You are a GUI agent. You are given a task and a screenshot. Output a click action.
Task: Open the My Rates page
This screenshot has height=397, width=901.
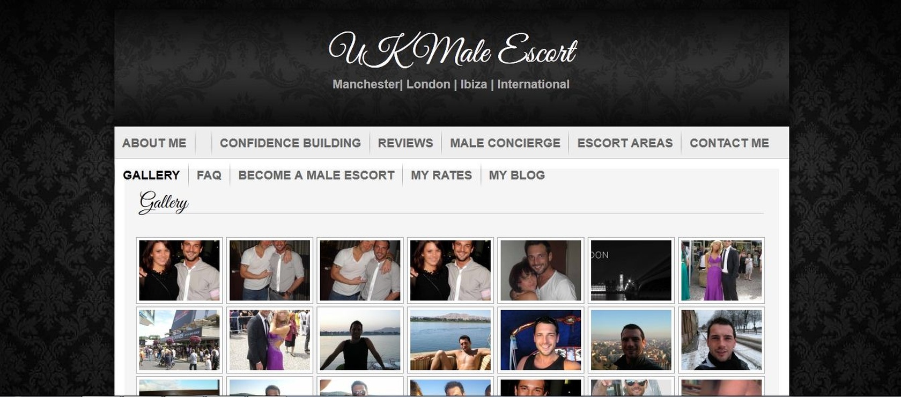441,175
